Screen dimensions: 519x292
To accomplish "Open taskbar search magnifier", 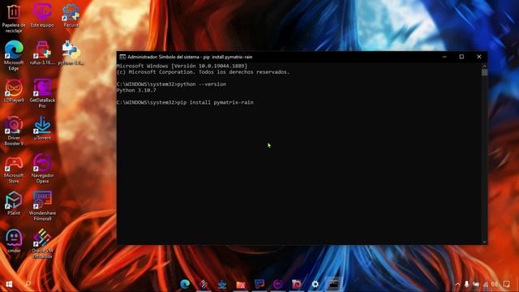I will pyautogui.click(x=28, y=284).
